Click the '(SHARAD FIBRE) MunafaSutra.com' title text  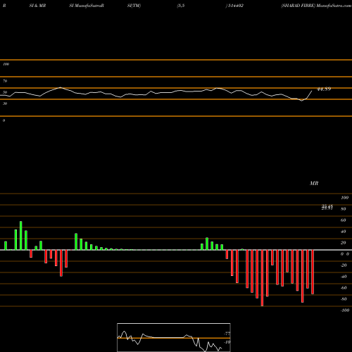point(316,6)
